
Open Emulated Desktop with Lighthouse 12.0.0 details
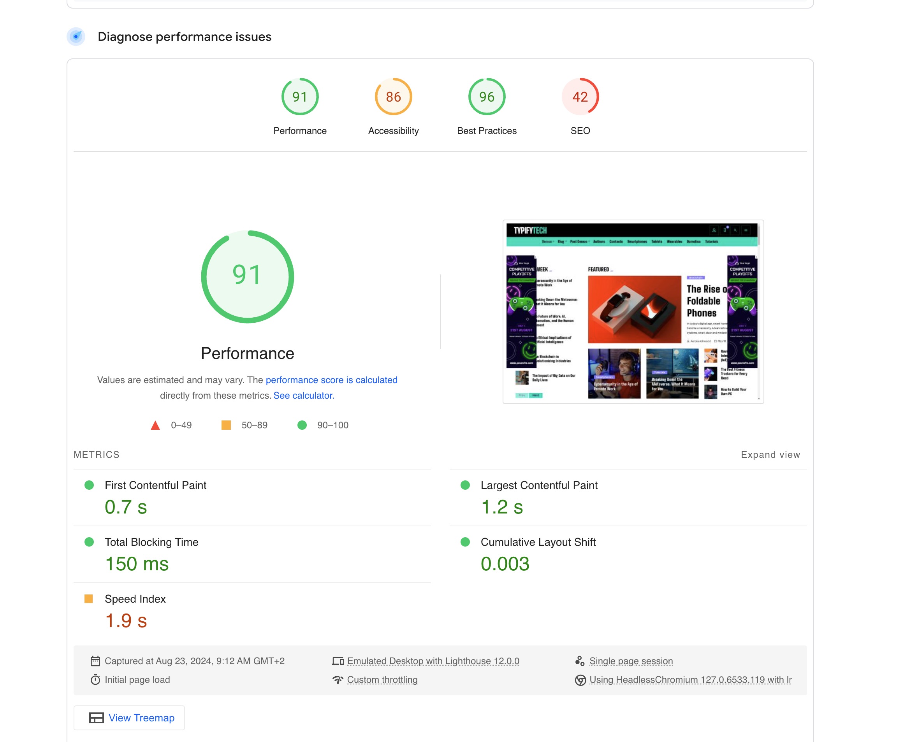[x=433, y=661]
